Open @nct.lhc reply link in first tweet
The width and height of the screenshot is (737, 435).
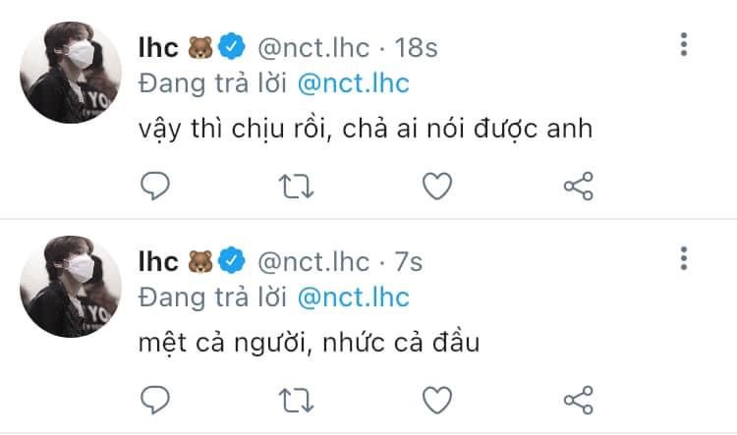pos(354,83)
